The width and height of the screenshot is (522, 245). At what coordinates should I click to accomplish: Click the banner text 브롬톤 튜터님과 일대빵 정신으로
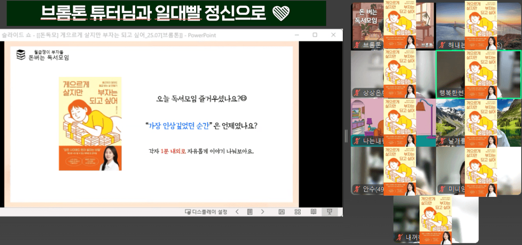[153, 13]
